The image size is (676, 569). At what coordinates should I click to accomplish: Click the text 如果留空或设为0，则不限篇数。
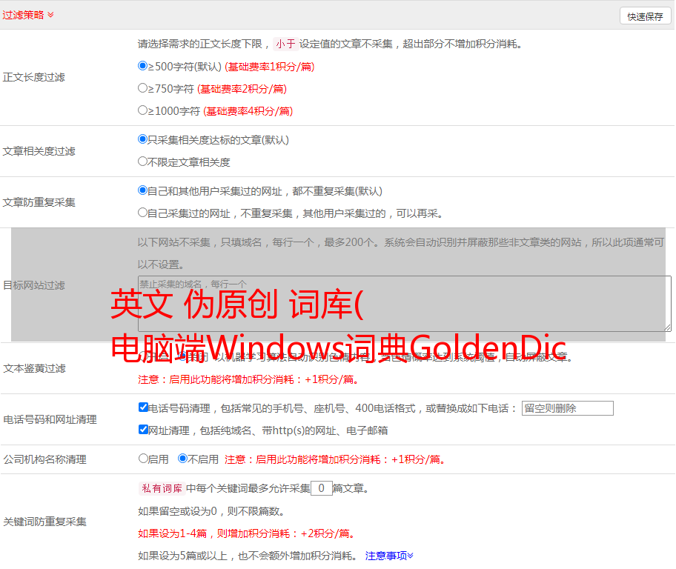(x=211, y=511)
